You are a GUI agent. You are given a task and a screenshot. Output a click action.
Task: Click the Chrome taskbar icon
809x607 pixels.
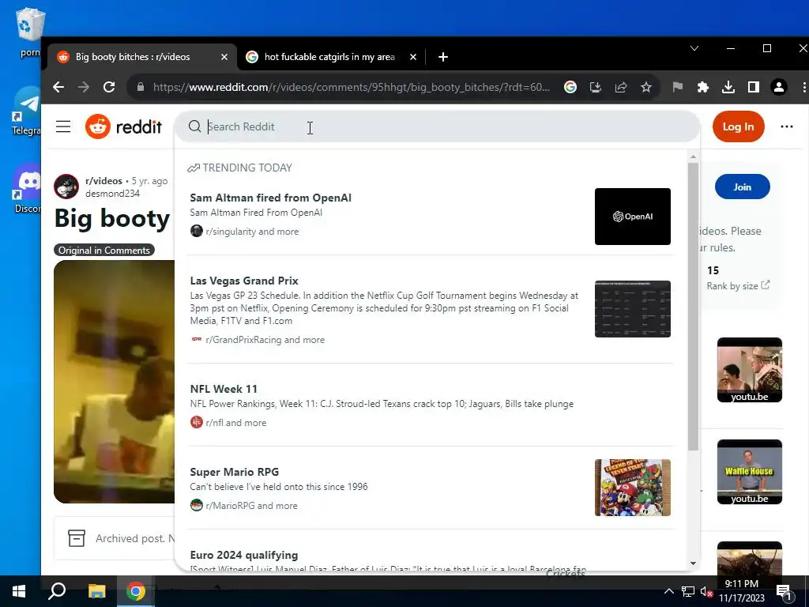[x=136, y=591]
